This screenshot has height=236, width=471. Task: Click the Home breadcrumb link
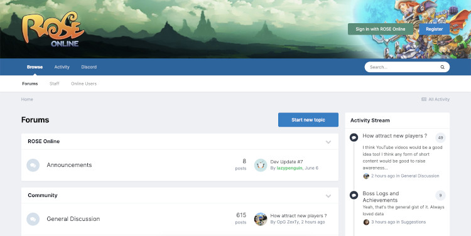[27, 99]
